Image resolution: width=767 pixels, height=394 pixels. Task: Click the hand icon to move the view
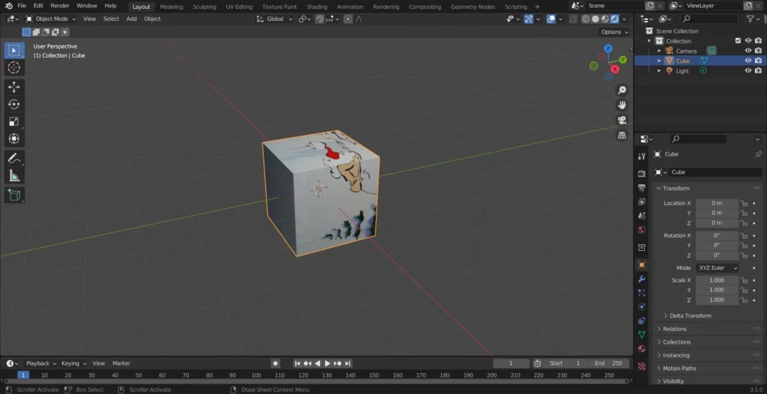point(622,105)
